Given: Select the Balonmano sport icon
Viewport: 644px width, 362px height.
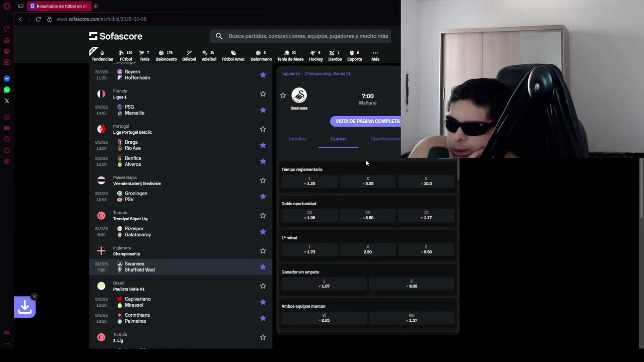Looking at the screenshot, I should pos(261,55).
